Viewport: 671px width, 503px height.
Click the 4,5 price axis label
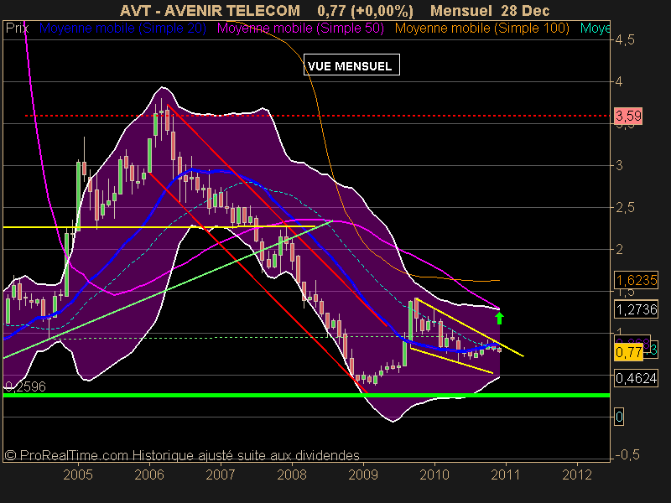click(625, 39)
